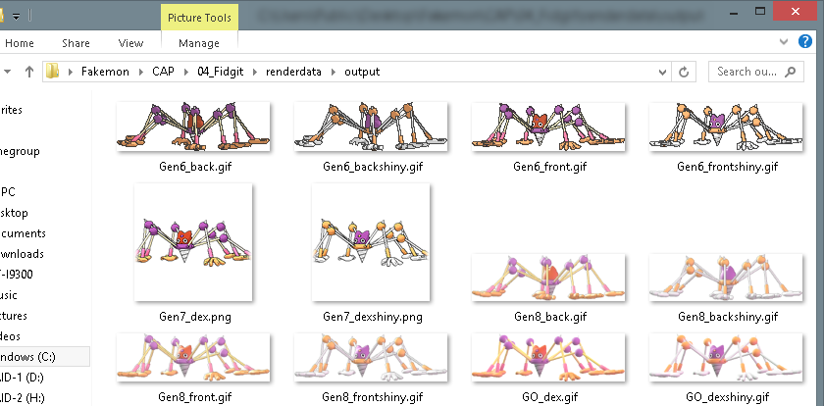824x406 pixels.
Task: Select Gen7_dex.png thumbnail
Action: coord(193,242)
